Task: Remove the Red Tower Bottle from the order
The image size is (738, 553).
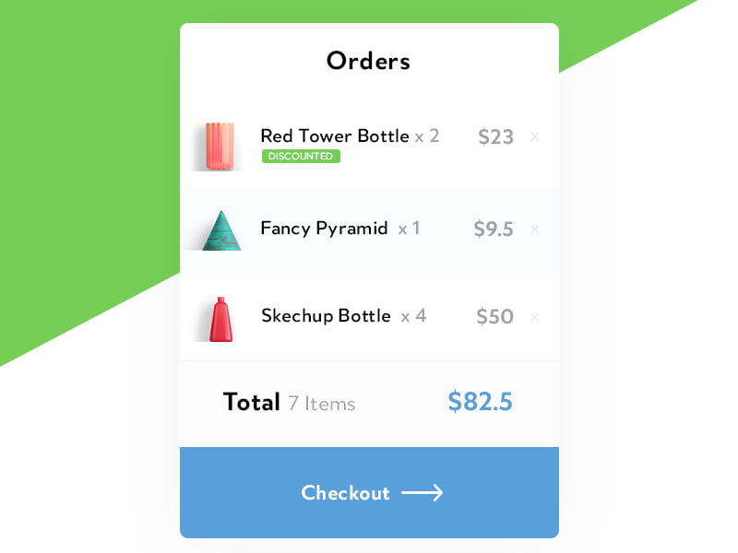Action: coord(535,136)
